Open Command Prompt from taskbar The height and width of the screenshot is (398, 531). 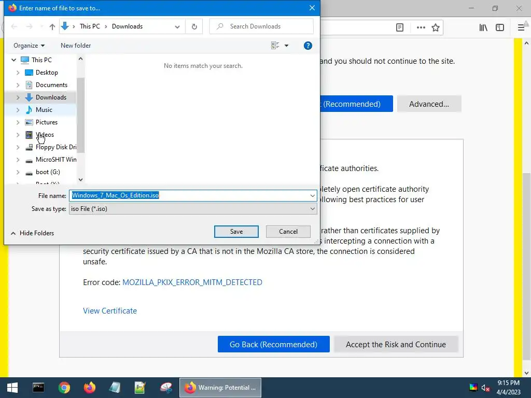pos(38,388)
